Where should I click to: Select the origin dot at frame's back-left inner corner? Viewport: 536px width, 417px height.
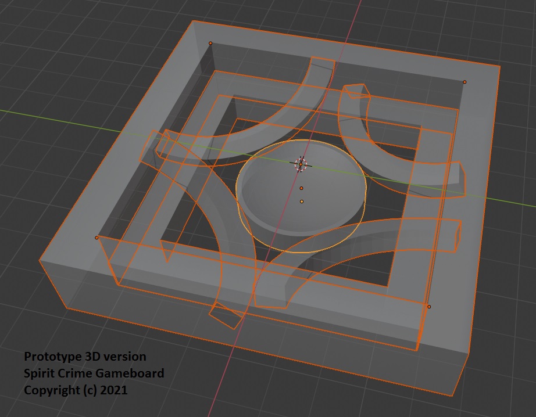(210, 43)
